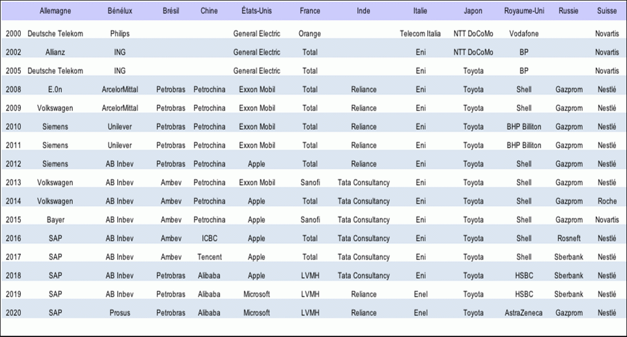Click the ICBC cell in 2016
Viewport: 627px width, 337px height.
pyautogui.click(x=209, y=239)
